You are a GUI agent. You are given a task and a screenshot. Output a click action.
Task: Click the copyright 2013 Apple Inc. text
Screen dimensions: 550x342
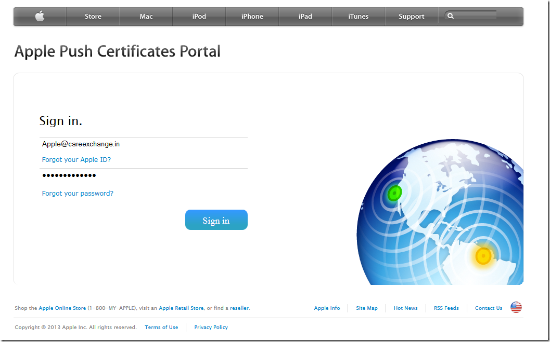(x=76, y=327)
